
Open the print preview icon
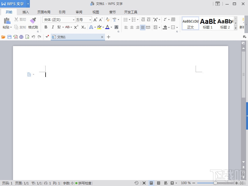click(x=27, y=37)
